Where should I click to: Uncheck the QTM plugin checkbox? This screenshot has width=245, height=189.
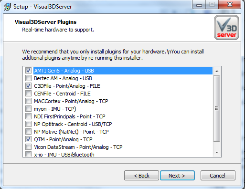(x=28, y=139)
